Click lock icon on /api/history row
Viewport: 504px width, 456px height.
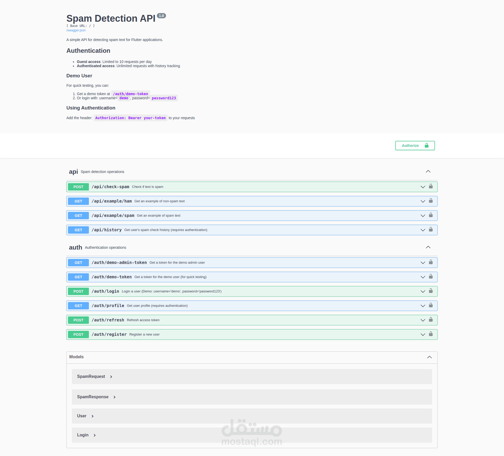coord(431,229)
